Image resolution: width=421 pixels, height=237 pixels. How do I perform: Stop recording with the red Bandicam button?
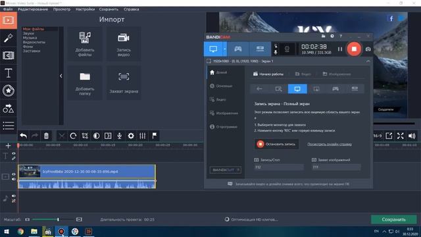354,49
